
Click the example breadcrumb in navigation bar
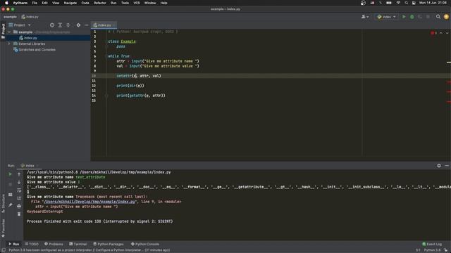[10, 17]
